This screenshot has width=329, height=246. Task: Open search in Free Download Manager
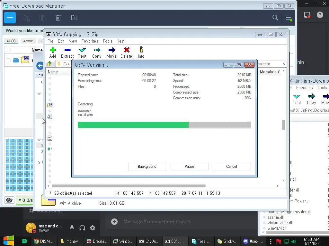(x=275, y=18)
